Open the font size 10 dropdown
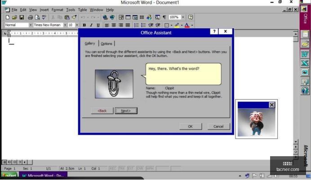The height and width of the screenshot is (180, 311). (x=77, y=25)
